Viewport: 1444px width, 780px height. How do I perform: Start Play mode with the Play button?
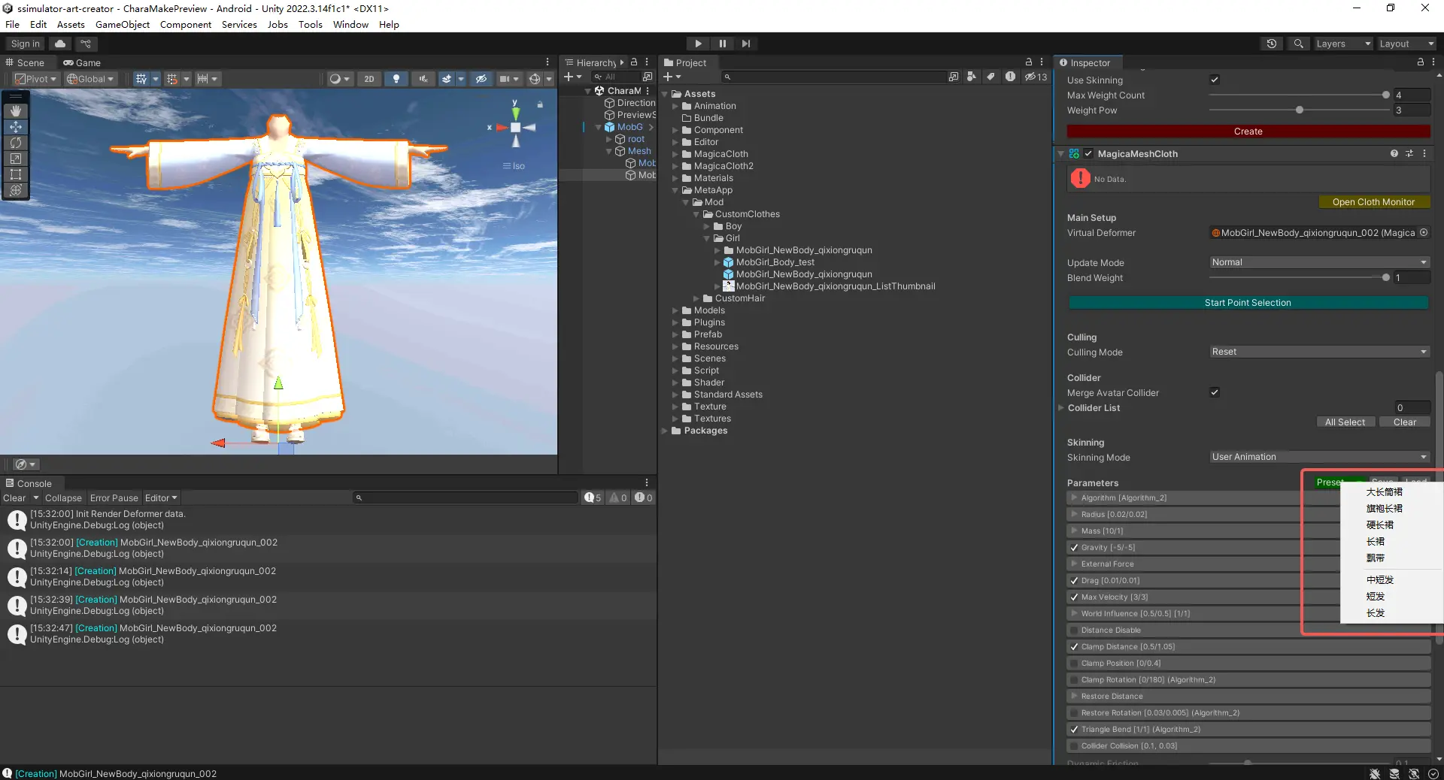[x=698, y=44]
